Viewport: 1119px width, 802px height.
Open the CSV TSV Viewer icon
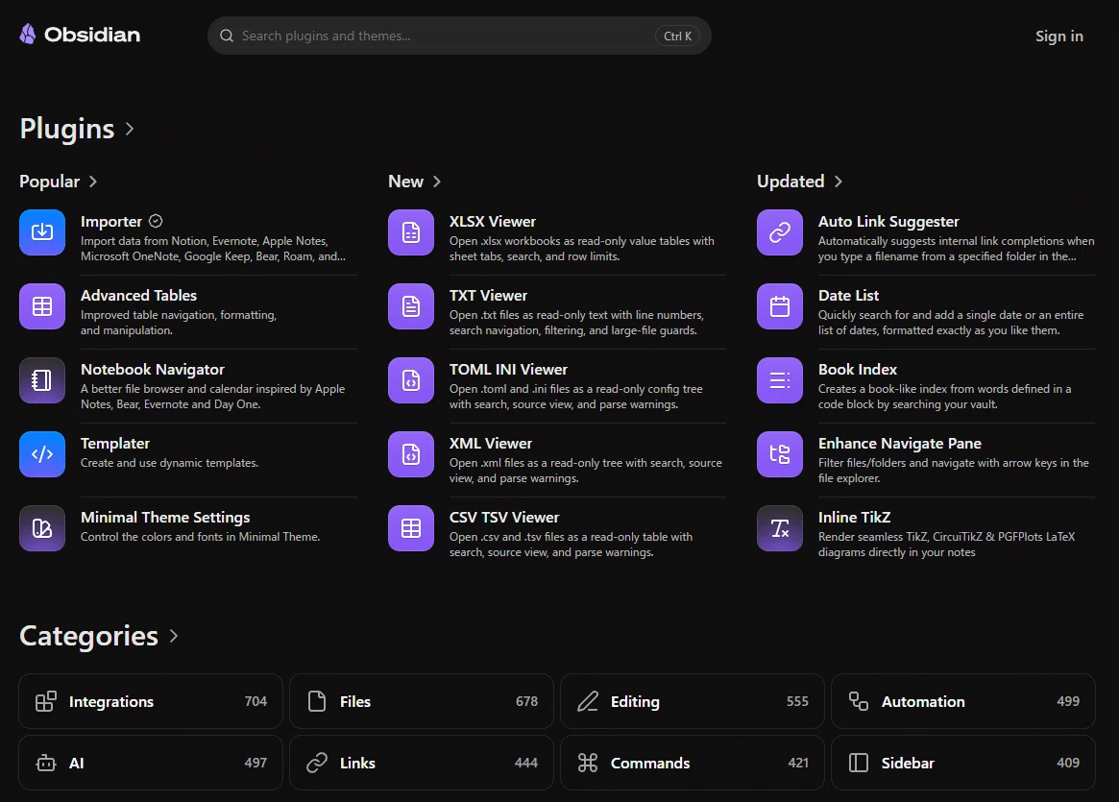point(411,528)
